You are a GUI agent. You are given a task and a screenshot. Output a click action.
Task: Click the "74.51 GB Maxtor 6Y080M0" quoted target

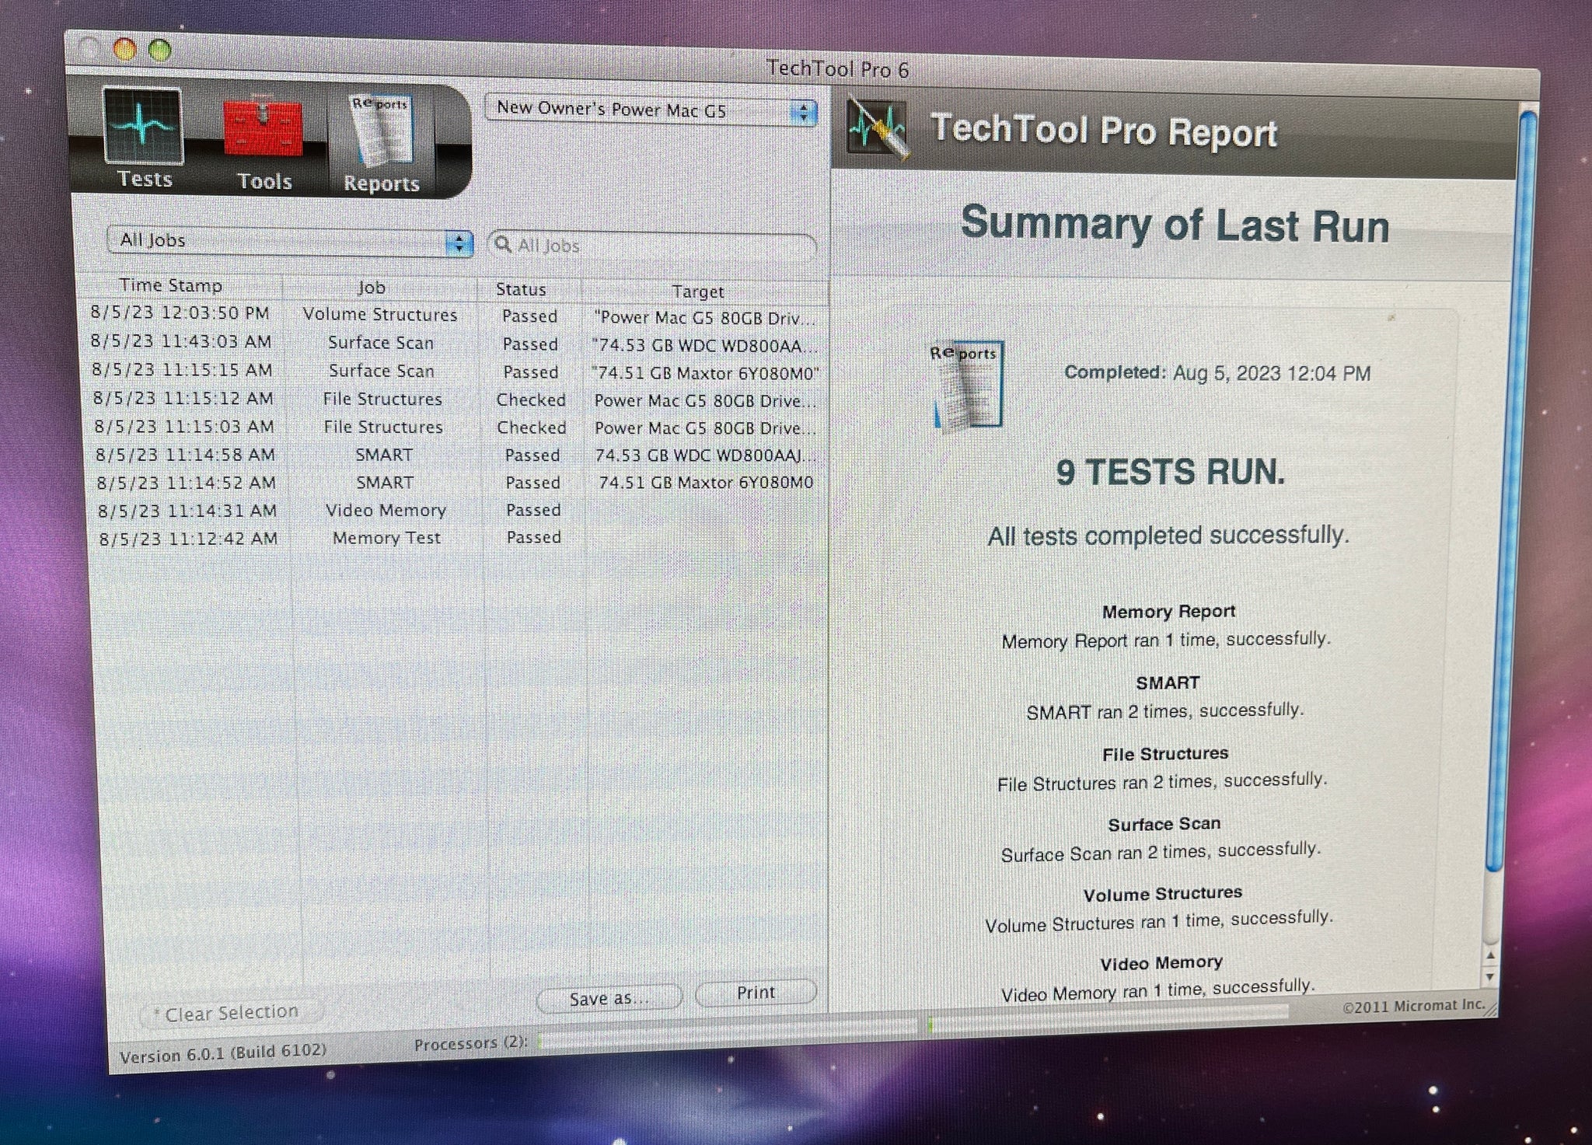pos(705,374)
